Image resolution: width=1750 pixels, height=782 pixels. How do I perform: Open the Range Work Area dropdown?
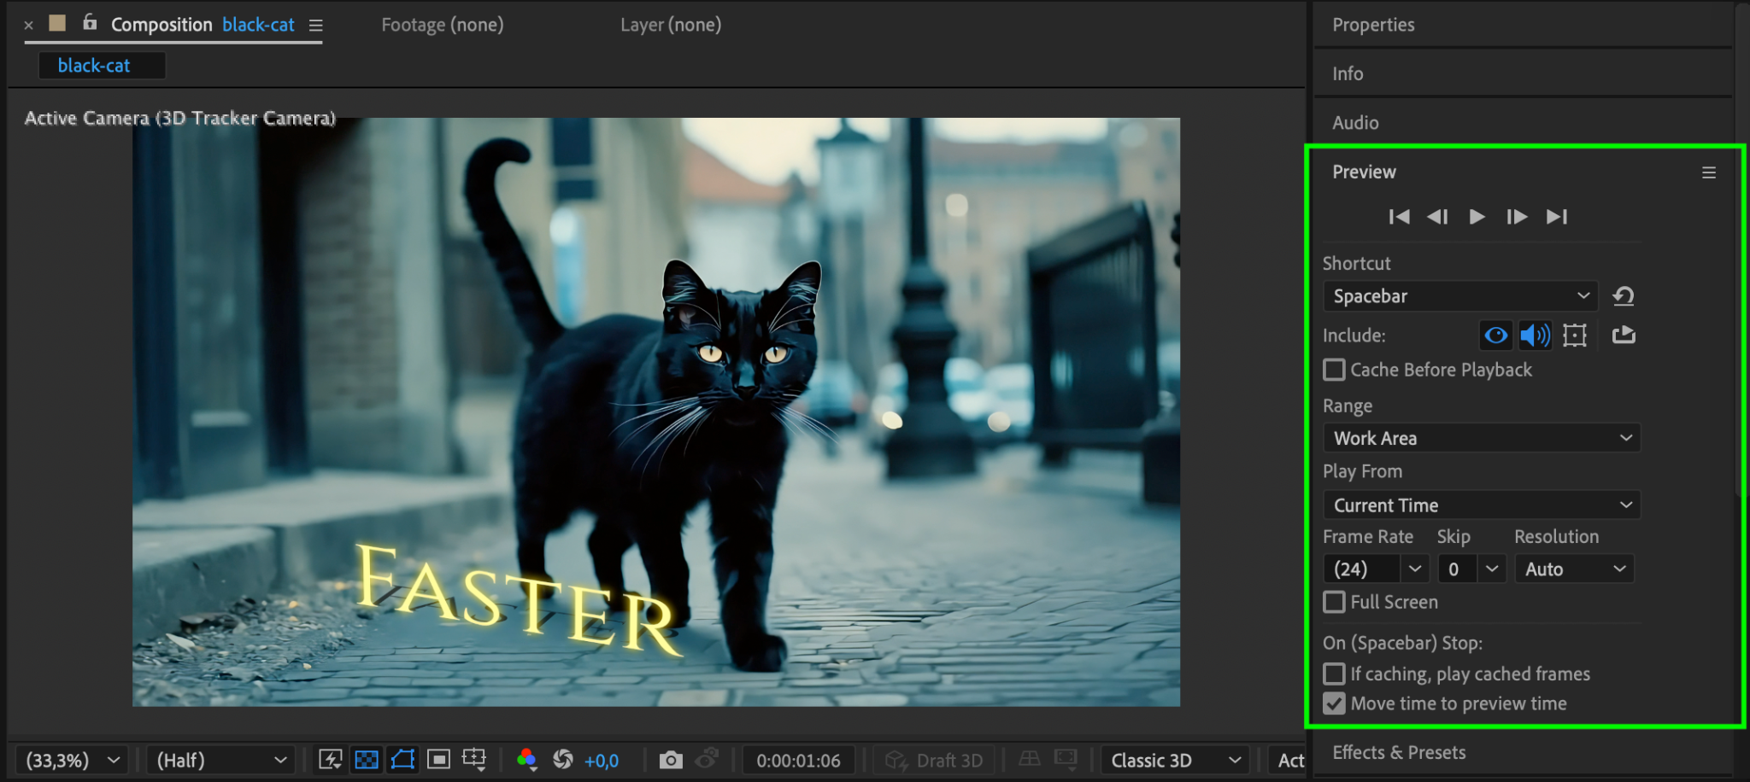coord(1481,438)
